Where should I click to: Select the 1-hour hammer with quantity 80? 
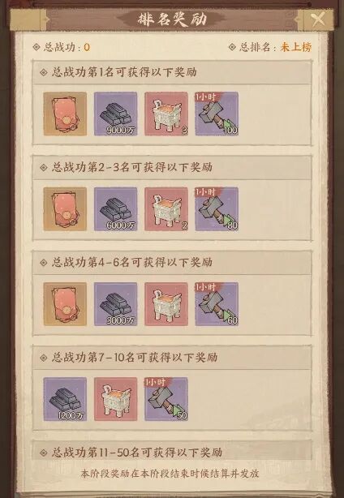point(217,209)
